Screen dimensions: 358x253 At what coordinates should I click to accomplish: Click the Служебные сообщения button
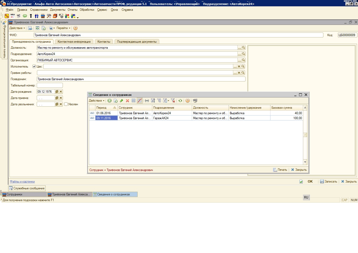click(x=27, y=188)
